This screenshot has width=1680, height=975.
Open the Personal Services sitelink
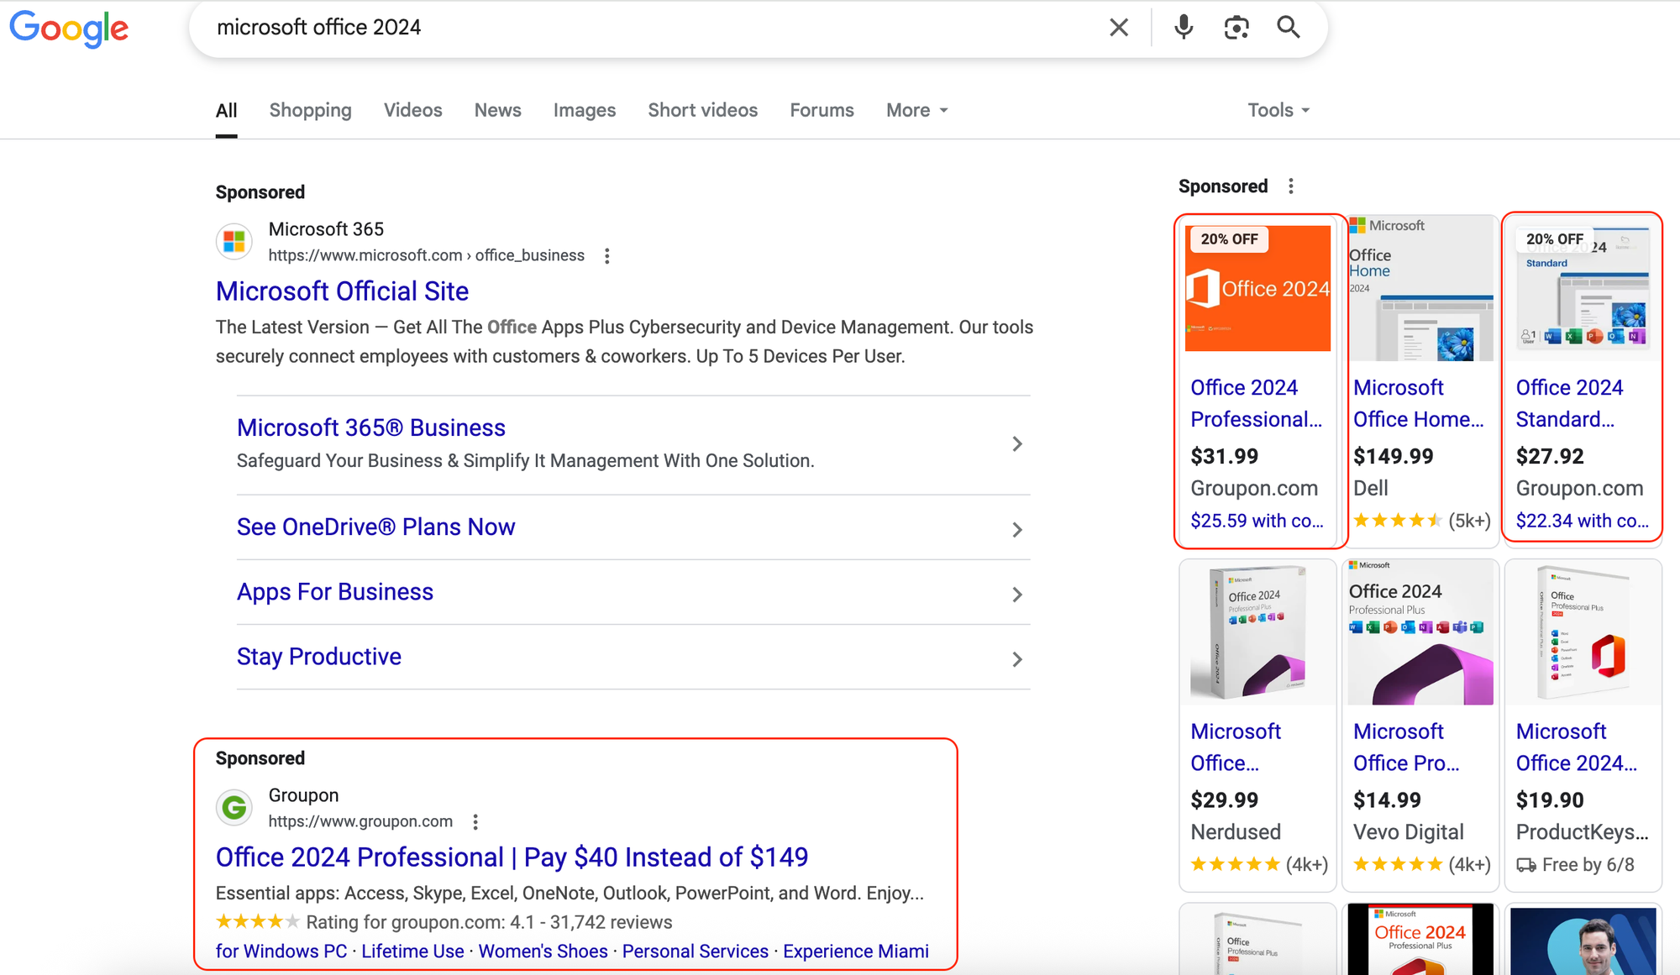pos(696,951)
